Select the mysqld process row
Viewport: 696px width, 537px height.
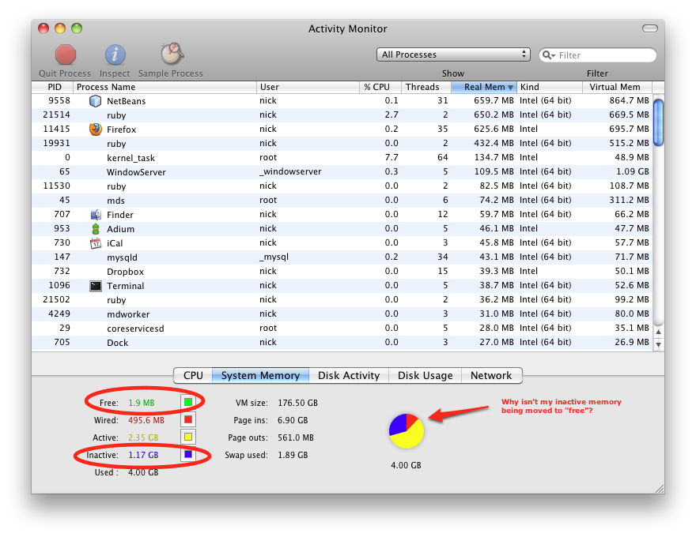coord(342,257)
